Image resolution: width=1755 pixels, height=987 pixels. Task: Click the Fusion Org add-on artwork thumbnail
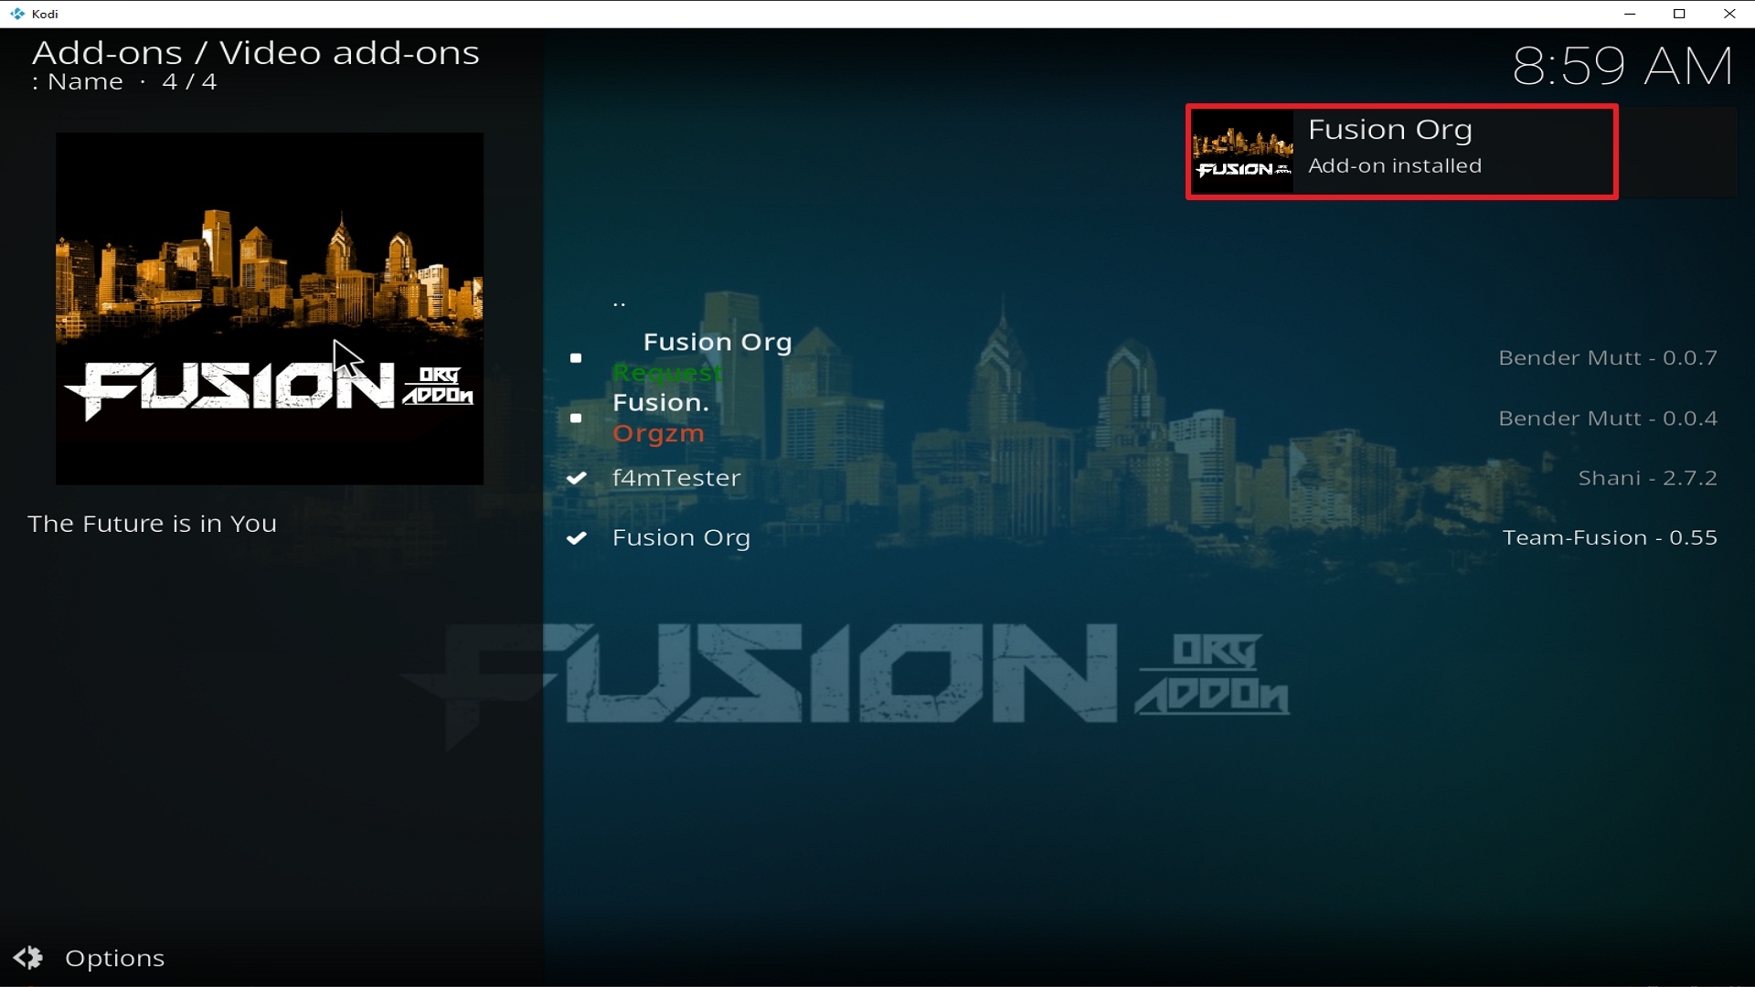(270, 309)
